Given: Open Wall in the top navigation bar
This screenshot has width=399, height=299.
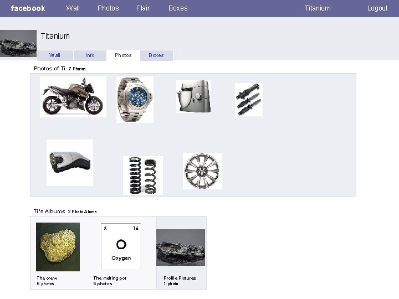Looking at the screenshot, I should pyautogui.click(x=73, y=8).
